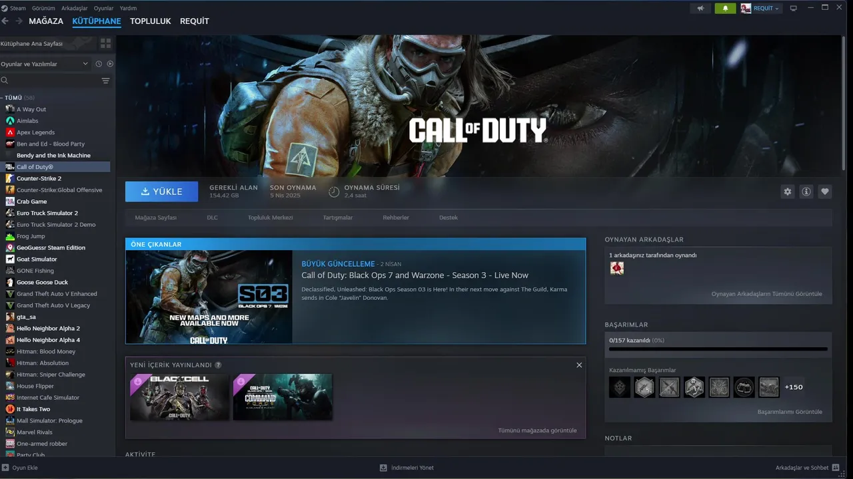
Task: Add Call of Duty to favorites
Action: coord(825,192)
